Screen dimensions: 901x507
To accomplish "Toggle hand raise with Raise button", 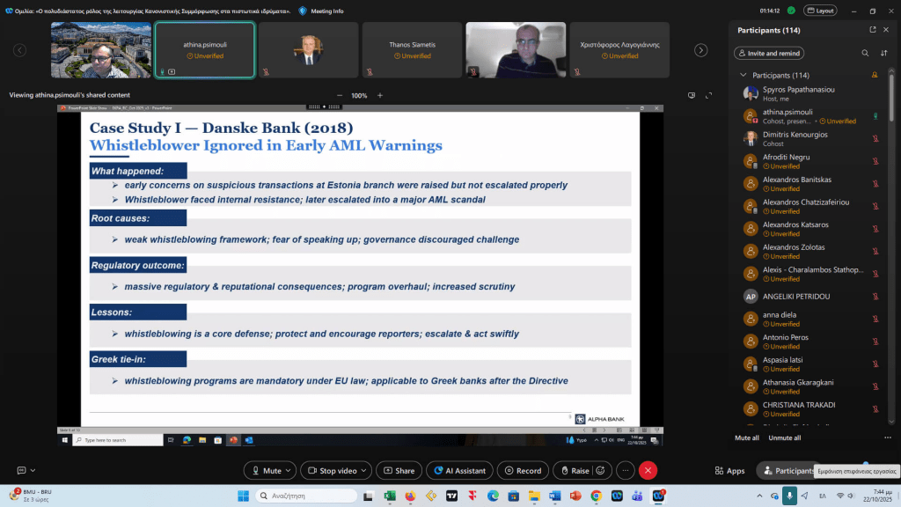I will coord(574,471).
